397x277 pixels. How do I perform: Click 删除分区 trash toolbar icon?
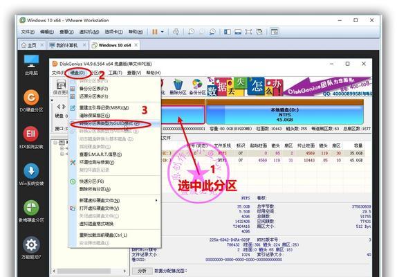(178, 87)
